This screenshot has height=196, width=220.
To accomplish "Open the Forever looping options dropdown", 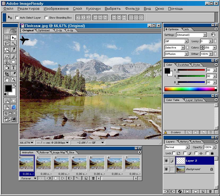I will pyautogui.click(x=33, y=178).
